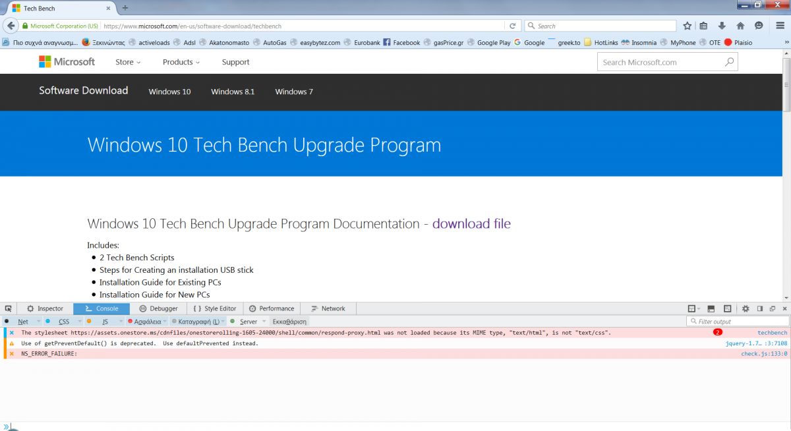Click the element picker icon in devtools
The width and height of the screenshot is (791, 431).
point(8,308)
